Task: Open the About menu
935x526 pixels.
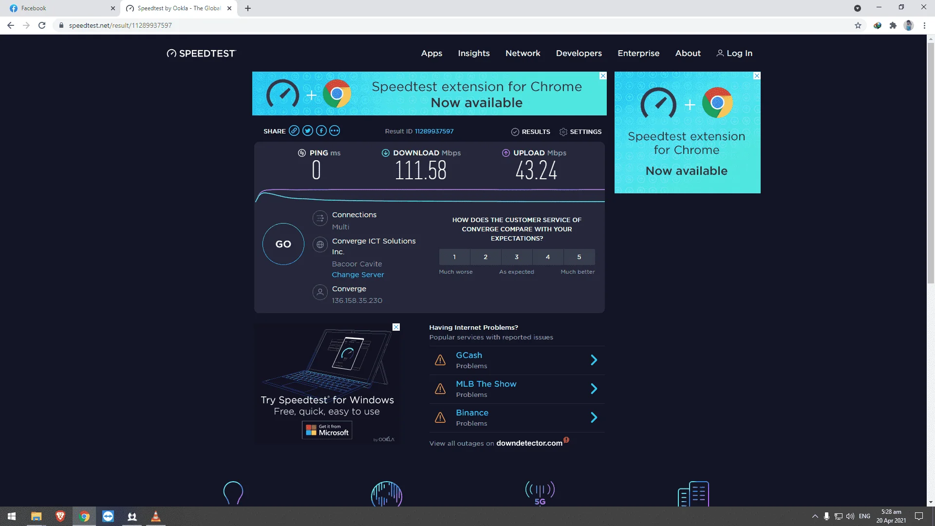Action: tap(688, 53)
